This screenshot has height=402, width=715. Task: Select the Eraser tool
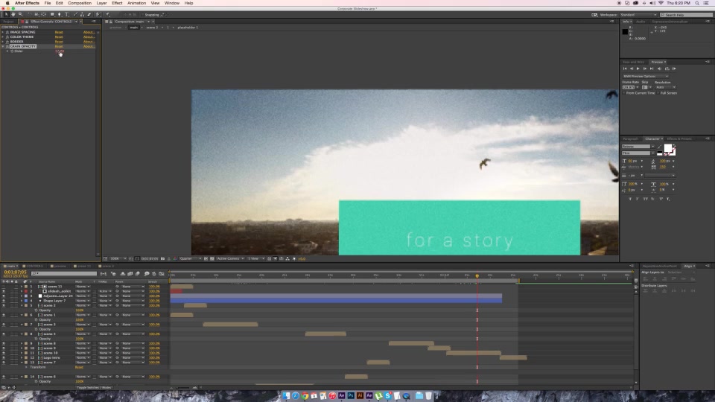tap(89, 15)
